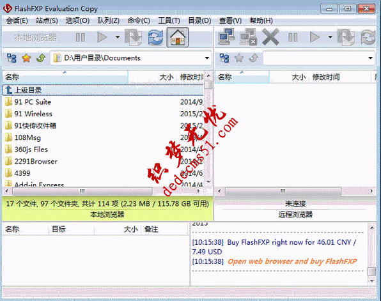Image resolution: width=381 pixels, height=301 pixels.
Task: Click the remote pane pause icon
Action: 293,38
